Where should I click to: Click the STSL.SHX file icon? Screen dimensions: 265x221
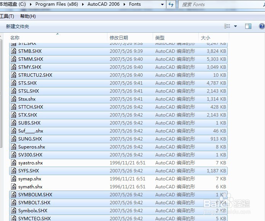click(14, 91)
